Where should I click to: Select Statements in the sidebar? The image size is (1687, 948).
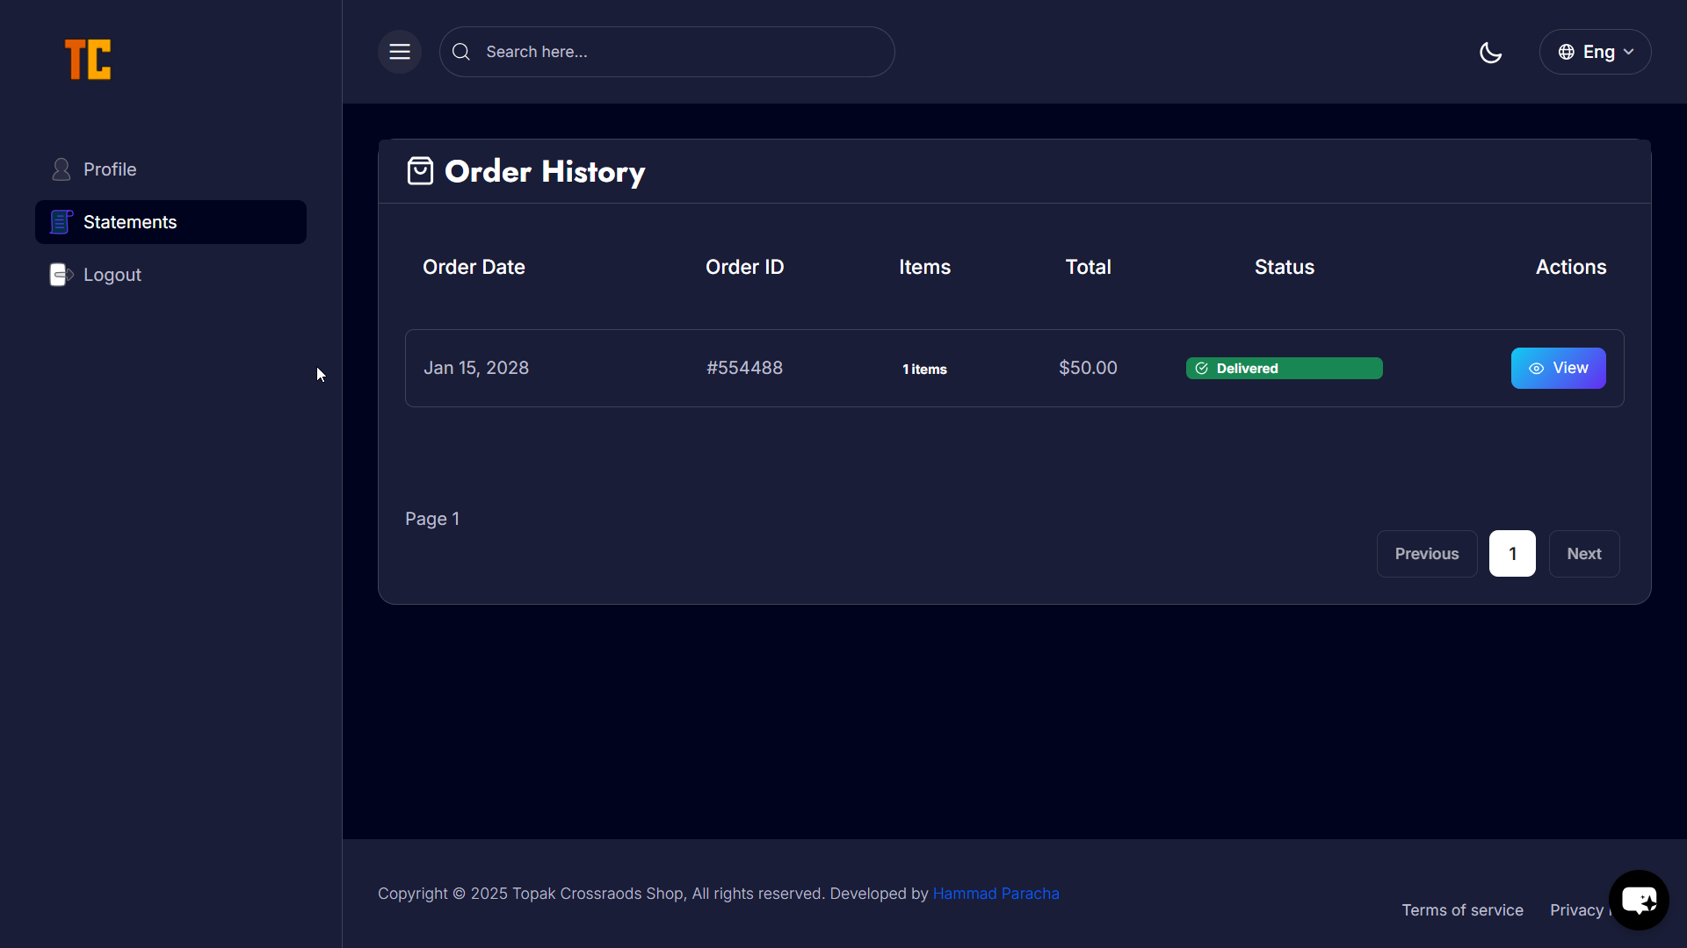[x=130, y=222]
